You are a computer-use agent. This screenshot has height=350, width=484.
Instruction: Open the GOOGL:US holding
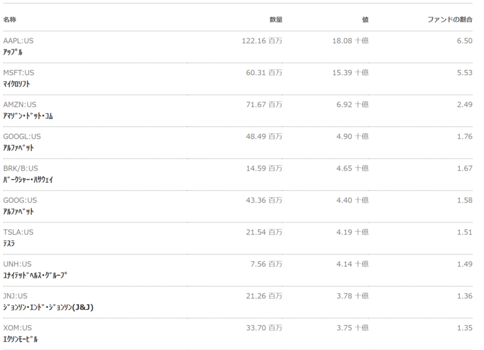22,136
